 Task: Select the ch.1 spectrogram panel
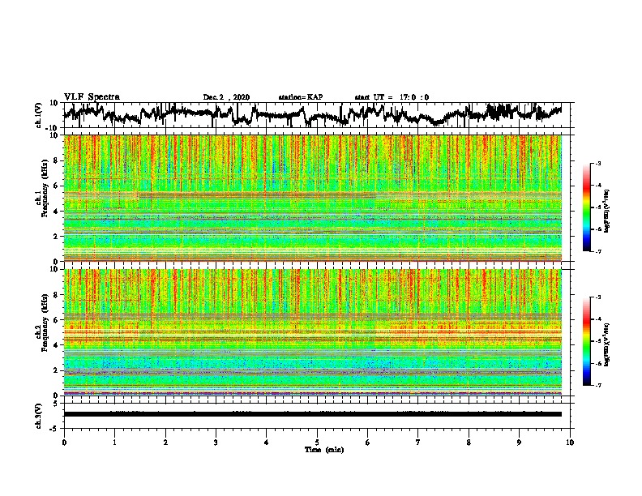coord(317,198)
